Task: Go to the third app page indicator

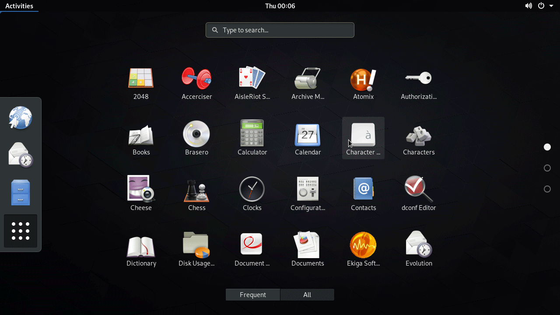Action: click(x=547, y=189)
